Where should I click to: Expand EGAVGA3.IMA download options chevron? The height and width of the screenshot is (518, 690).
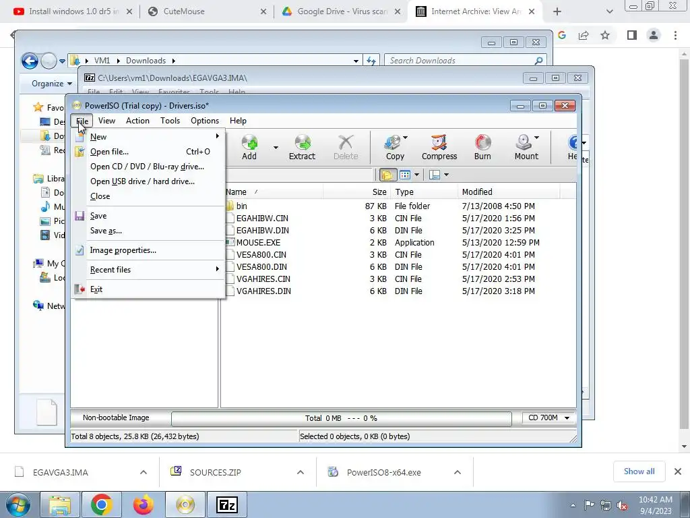tap(144, 472)
